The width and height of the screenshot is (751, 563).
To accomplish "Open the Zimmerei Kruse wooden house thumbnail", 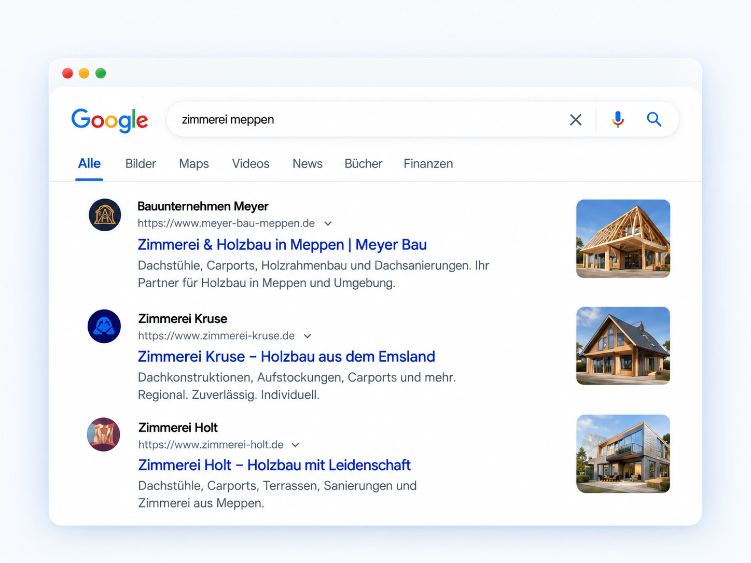I will click(x=623, y=346).
